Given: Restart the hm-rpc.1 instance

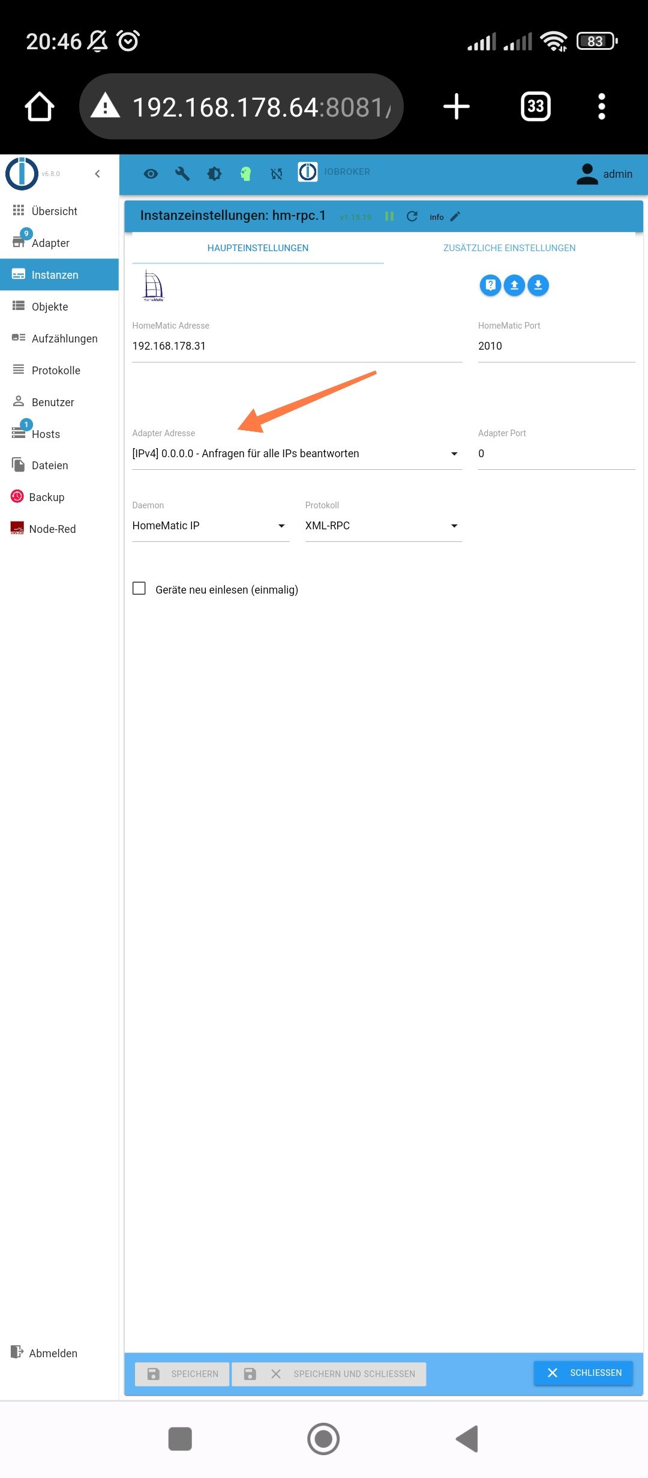Looking at the screenshot, I should click(x=412, y=216).
